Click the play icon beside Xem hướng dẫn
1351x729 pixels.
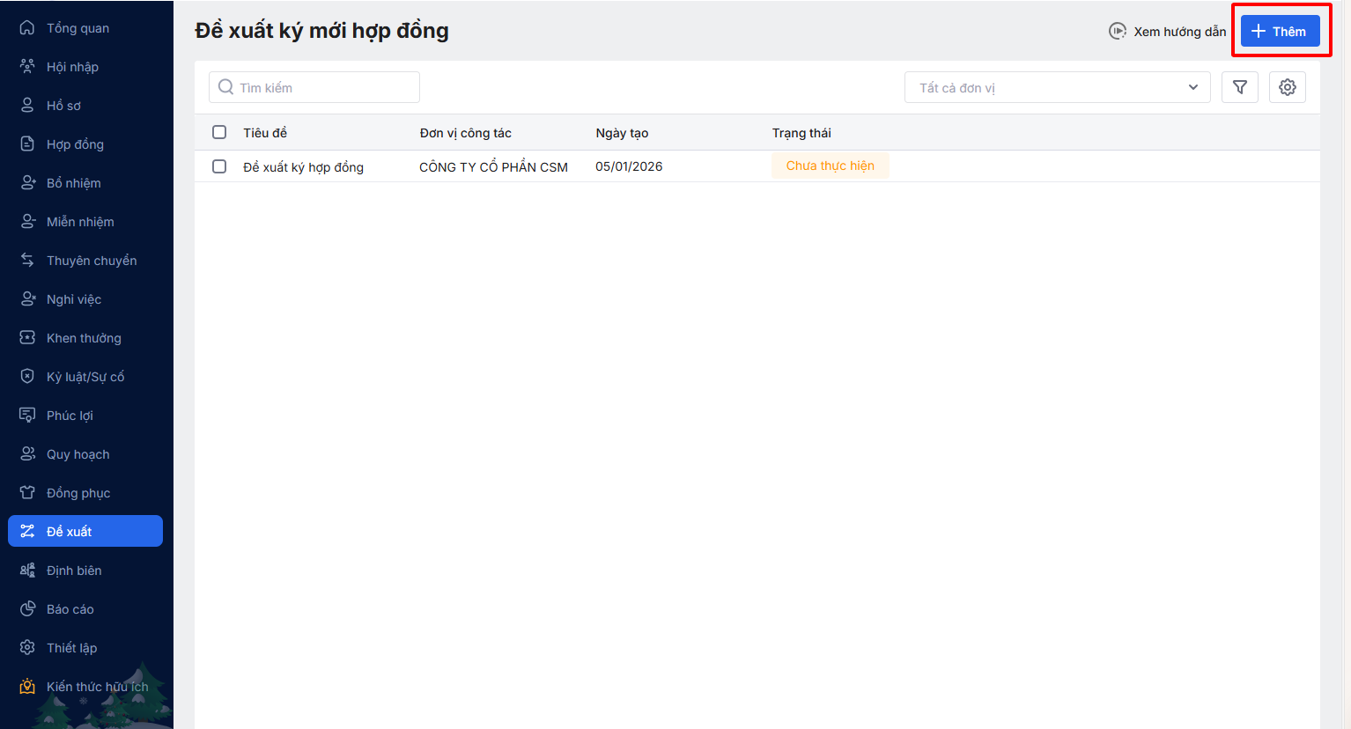[x=1117, y=32]
